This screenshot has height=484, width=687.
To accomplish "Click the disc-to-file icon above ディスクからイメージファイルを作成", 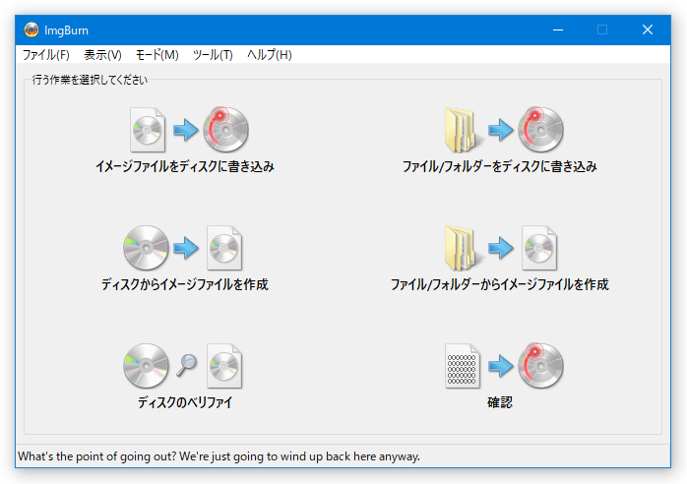I will click(185, 248).
